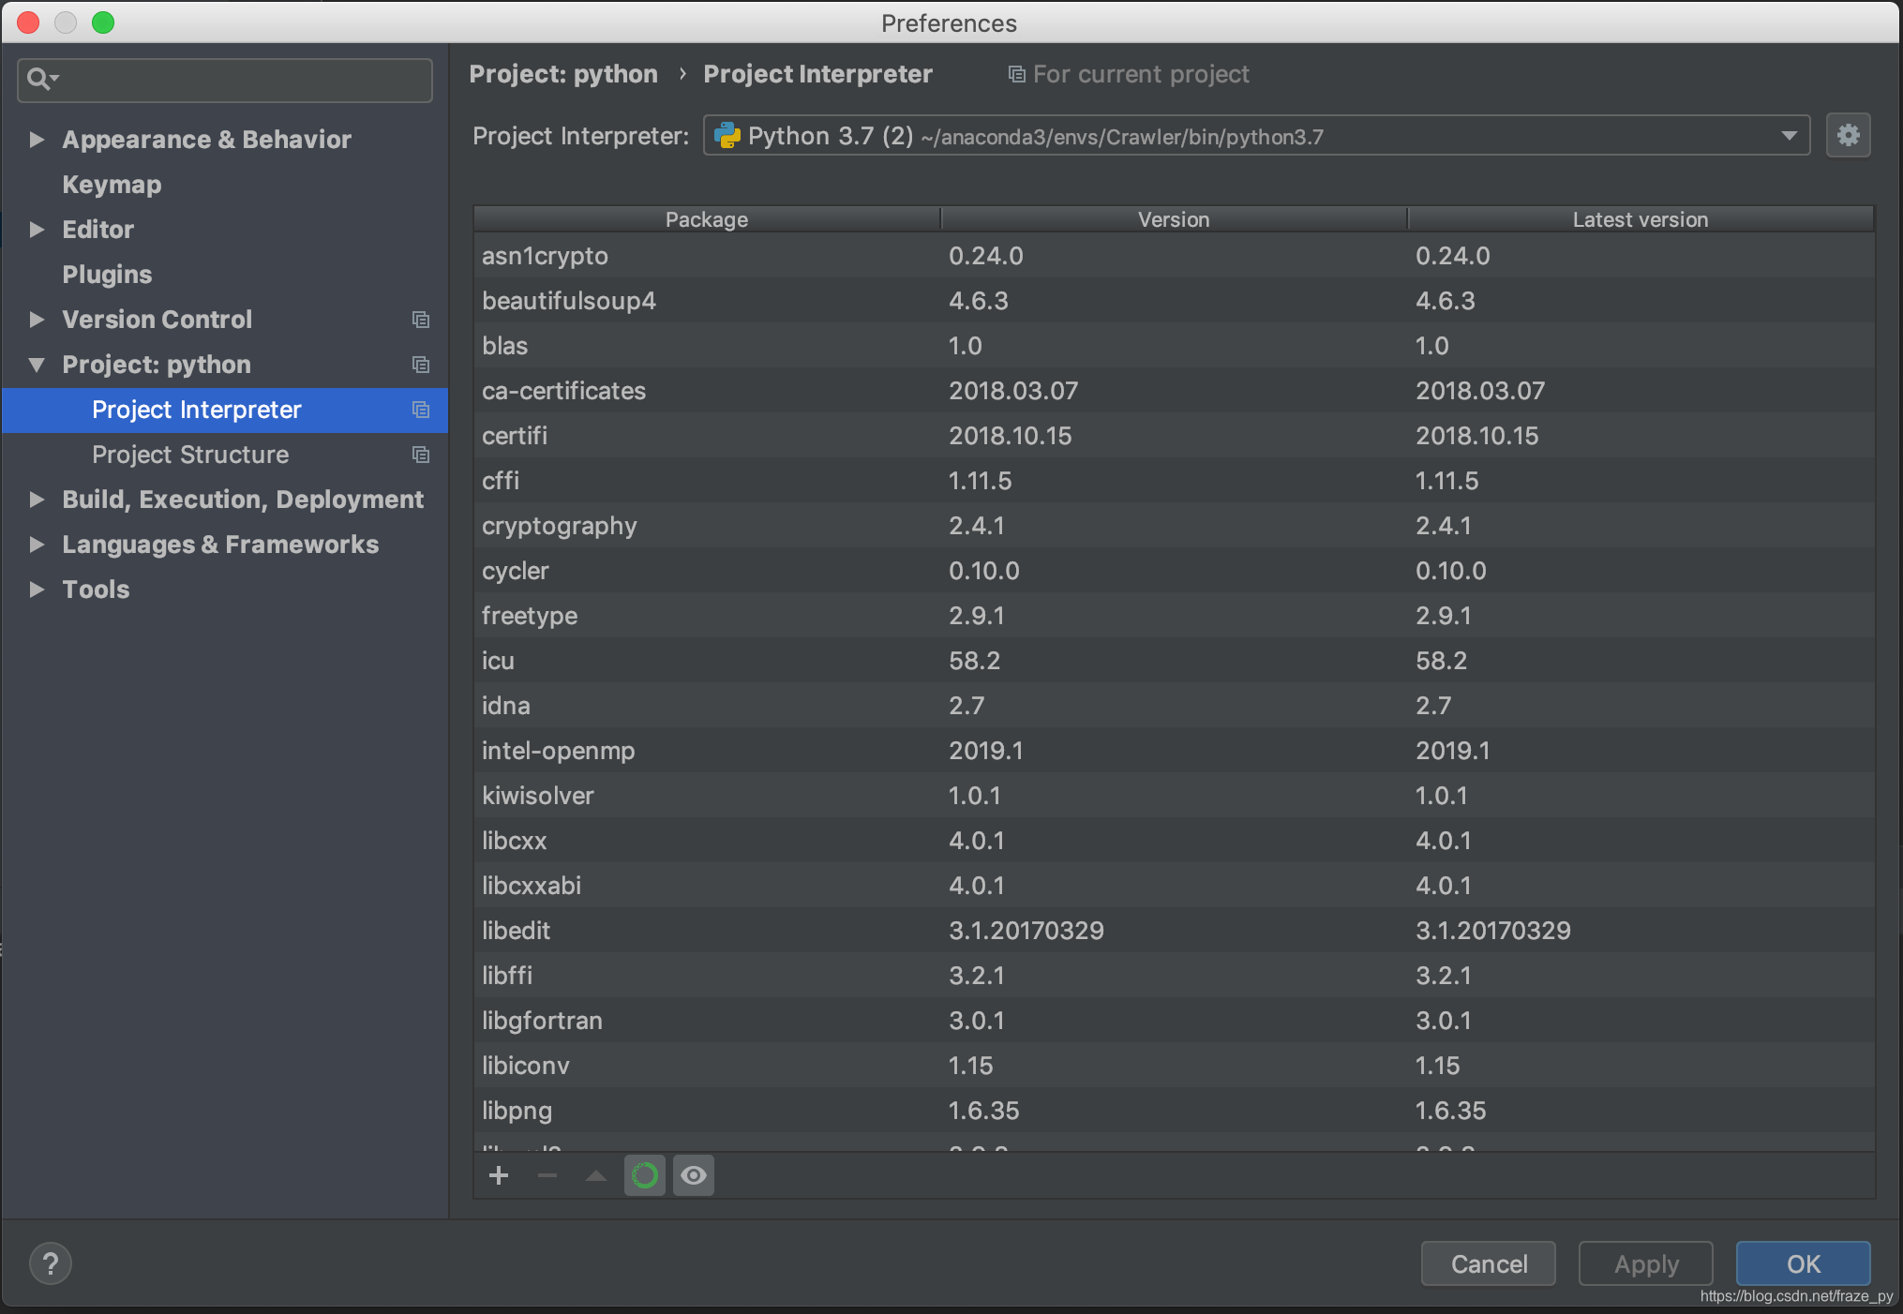The image size is (1903, 1314).
Task: Toggle the green Conda package manager icon
Action: [x=645, y=1175]
